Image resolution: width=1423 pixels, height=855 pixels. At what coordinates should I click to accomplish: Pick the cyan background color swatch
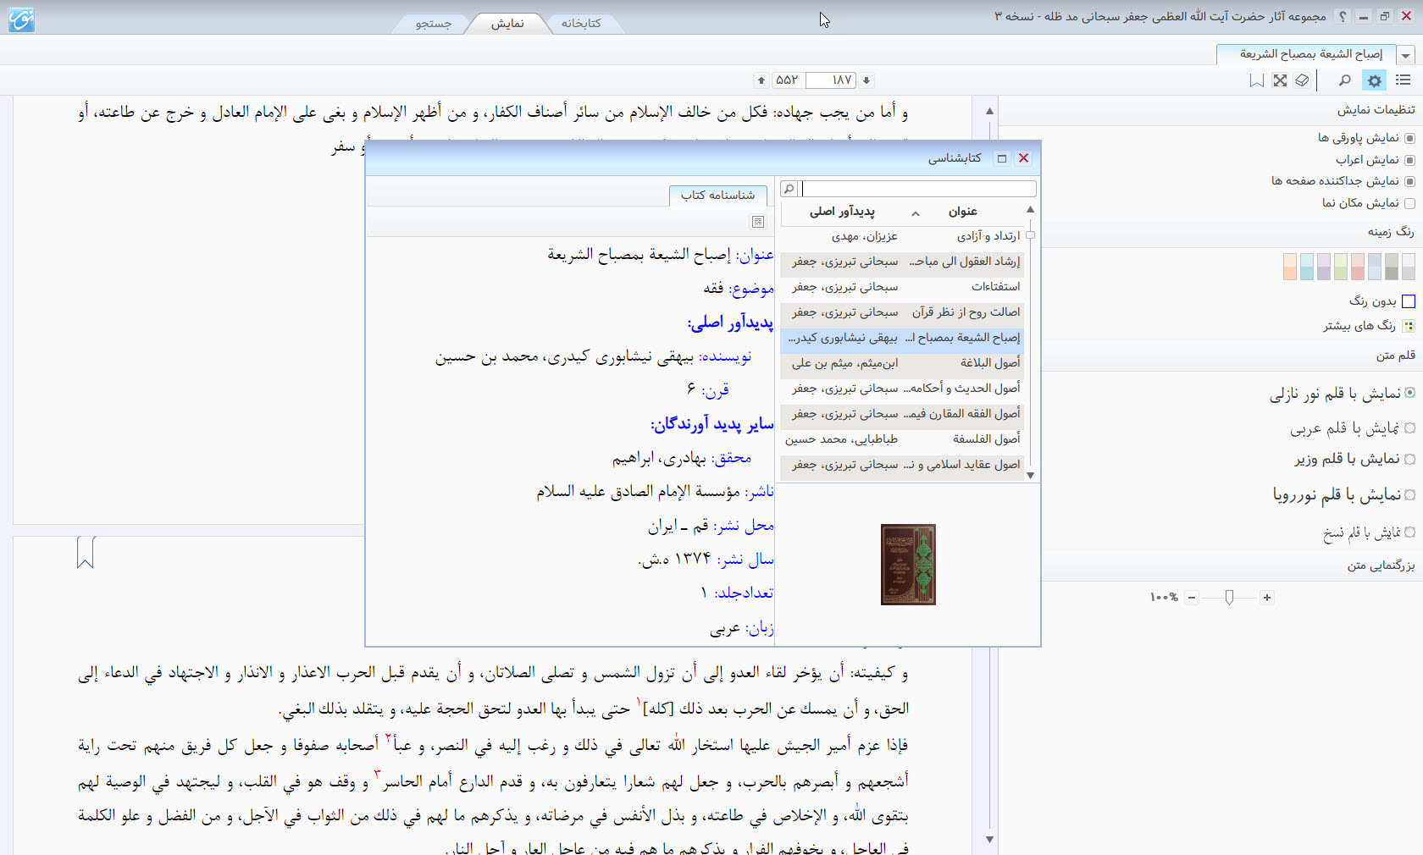1306,267
